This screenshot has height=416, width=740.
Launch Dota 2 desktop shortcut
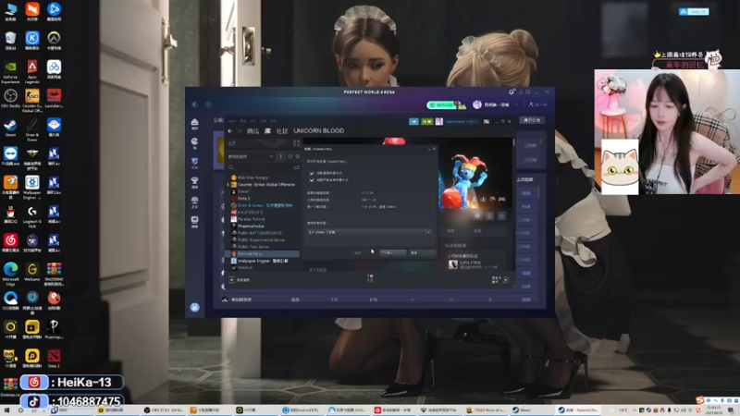point(54,359)
